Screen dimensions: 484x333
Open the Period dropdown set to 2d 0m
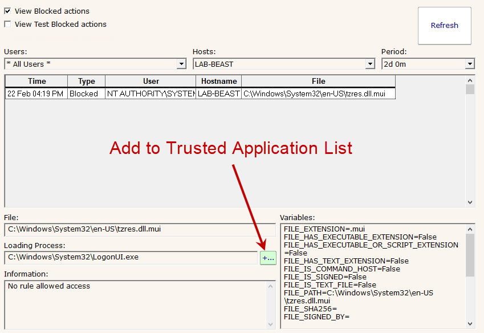[x=470, y=64]
